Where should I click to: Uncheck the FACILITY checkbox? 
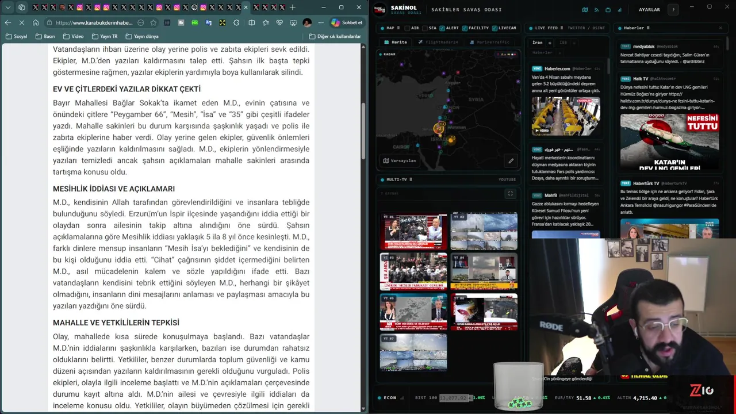pos(464,28)
